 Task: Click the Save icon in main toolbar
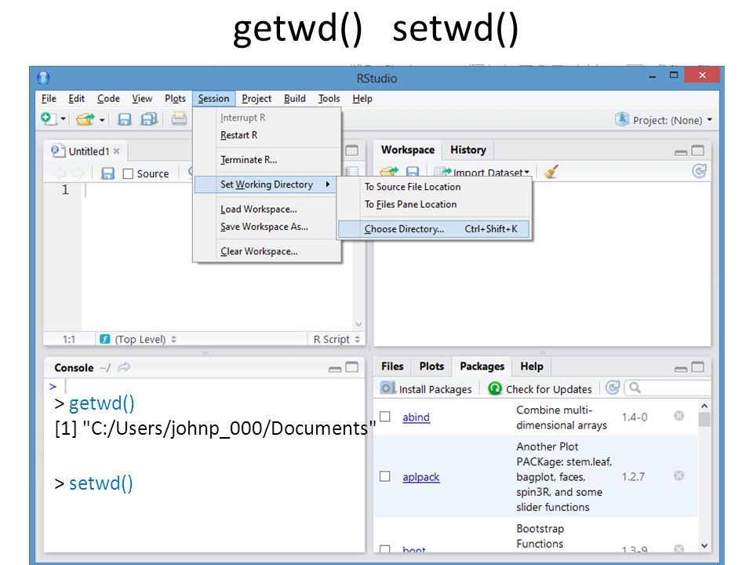125,118
